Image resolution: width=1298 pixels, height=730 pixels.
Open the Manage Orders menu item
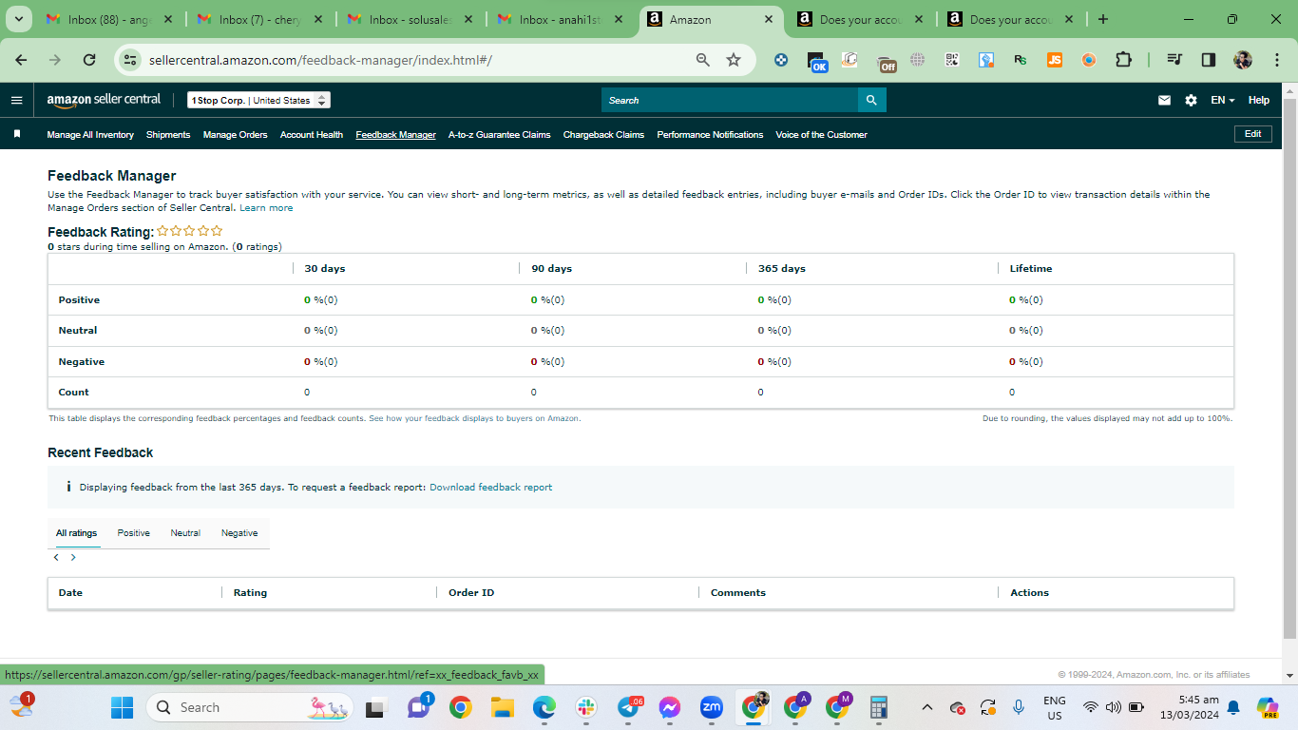click(x=236, y=135)
